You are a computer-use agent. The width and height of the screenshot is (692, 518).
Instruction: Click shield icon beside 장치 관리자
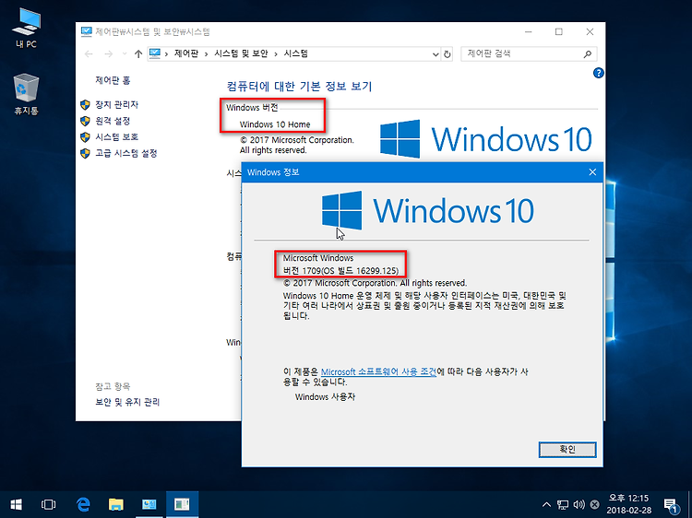(85, 105)
